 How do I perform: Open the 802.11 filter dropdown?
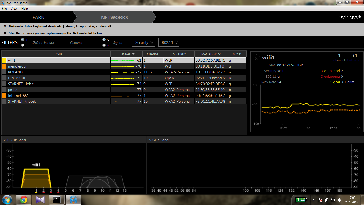(170, 42)
